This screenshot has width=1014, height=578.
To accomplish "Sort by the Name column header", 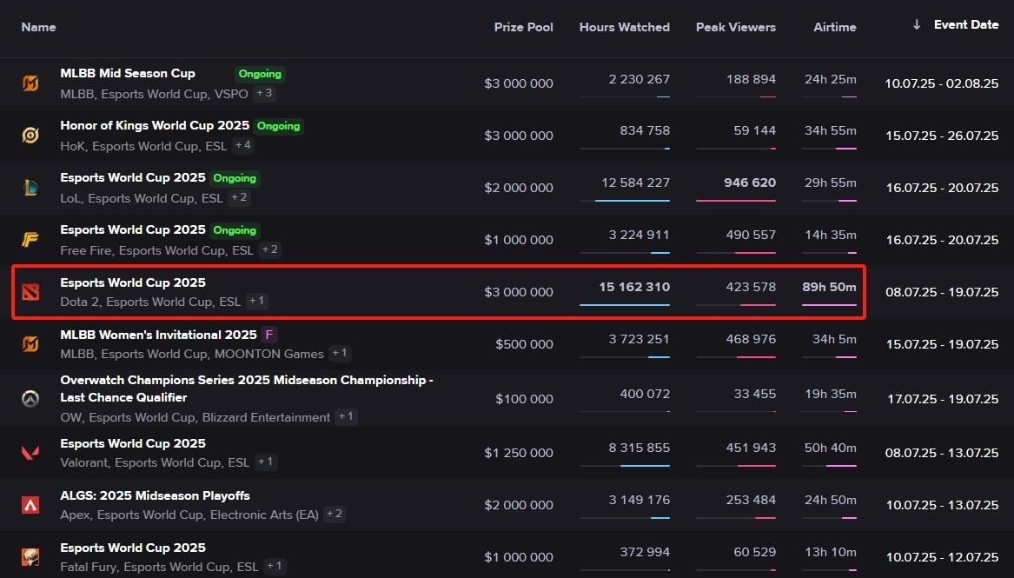I will (38, 27).
